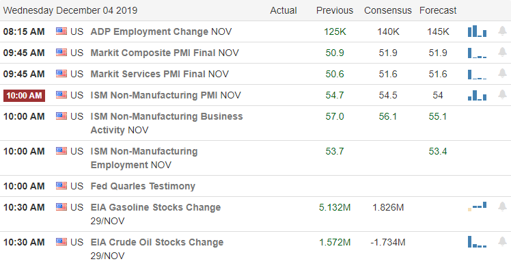
Task: Open chart icon for EIA Gasoline Stocks
Action: pos(477,207)
